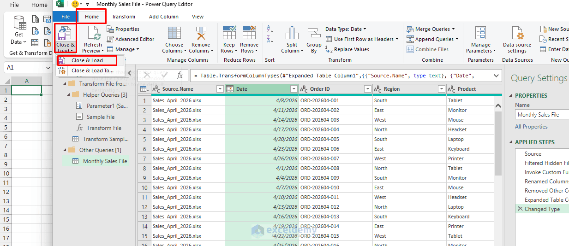569x246 pixels.
Task: Choose Close & Load from dropdown menu
Action: pos(87,60)
